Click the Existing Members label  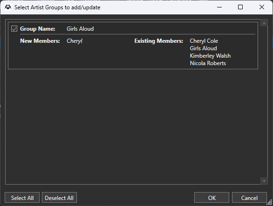158,41
